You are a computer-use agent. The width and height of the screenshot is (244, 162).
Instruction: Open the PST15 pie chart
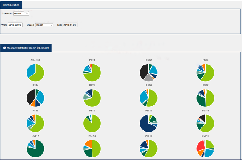pos(205,149)
